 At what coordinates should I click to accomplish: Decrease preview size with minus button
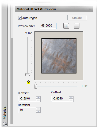pyautogui.click(x=76, y=26)
